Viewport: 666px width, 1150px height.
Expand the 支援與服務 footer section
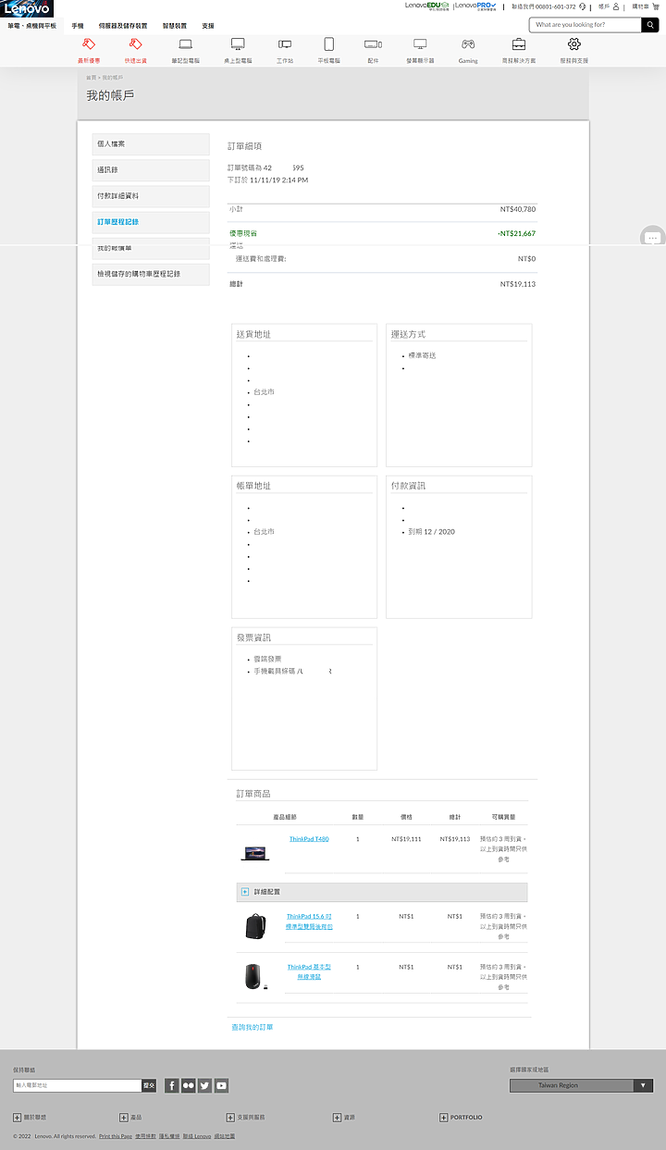230,1118
